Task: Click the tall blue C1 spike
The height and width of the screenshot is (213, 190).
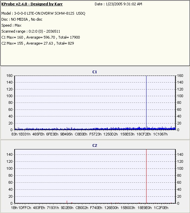Action: point(146,102)
